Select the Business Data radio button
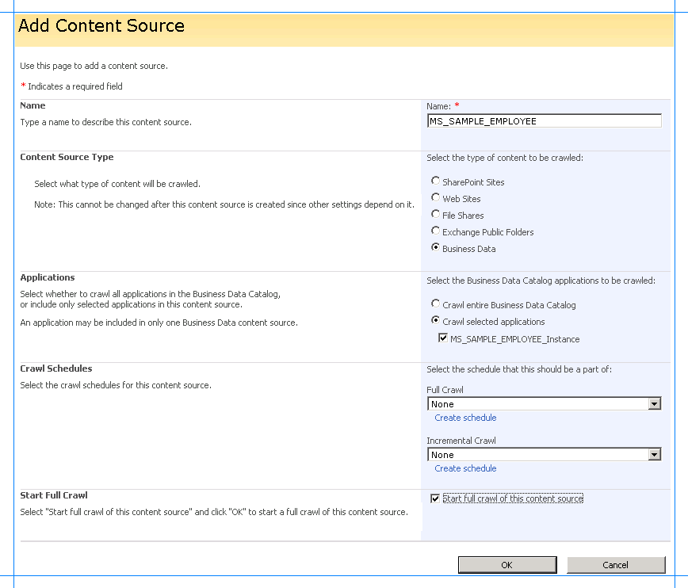 [x=434, y=248]
